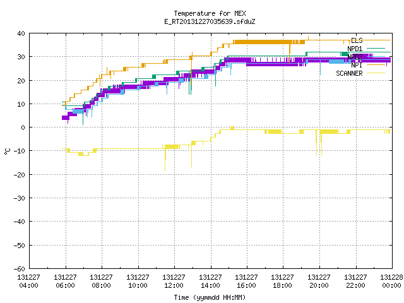Screen dimensions: 404x303
Task: Click the 'Time (yymmdd HH:MM)' axis title
Action: tap(210, 297)
